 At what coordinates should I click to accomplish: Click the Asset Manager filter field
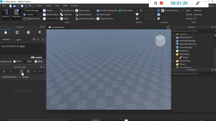[x=38, y=71]
